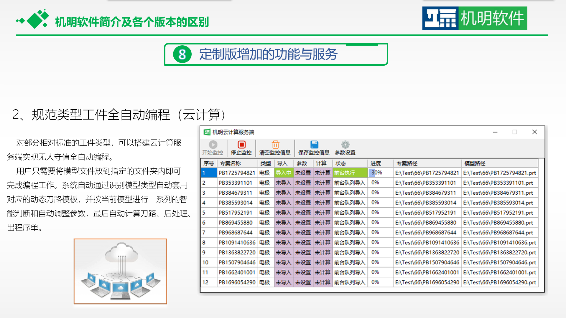Click the 停止监控 stop icon

(x=241, y=145)
